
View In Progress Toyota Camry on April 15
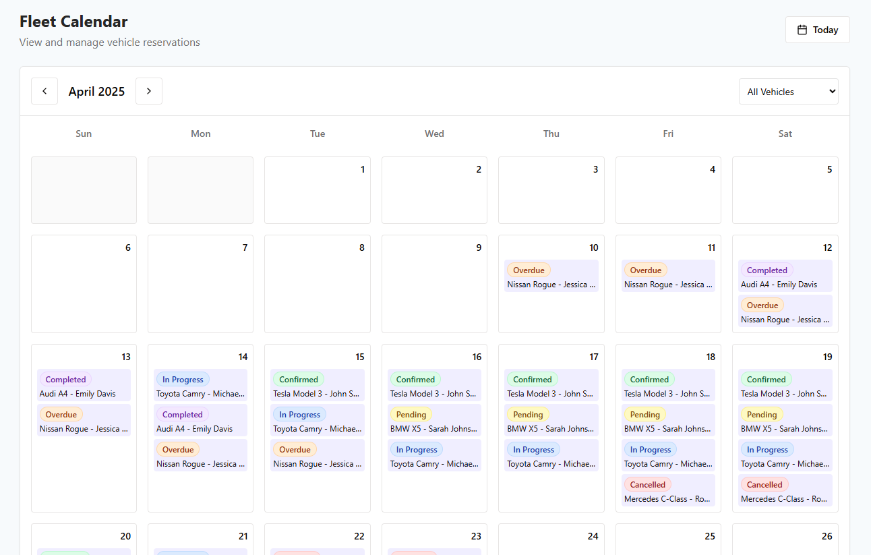(x=318, y=421)
